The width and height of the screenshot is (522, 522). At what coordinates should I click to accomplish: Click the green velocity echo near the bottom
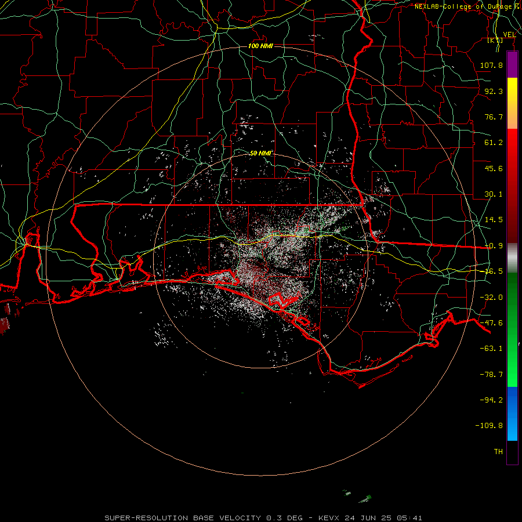pos(365,499)
